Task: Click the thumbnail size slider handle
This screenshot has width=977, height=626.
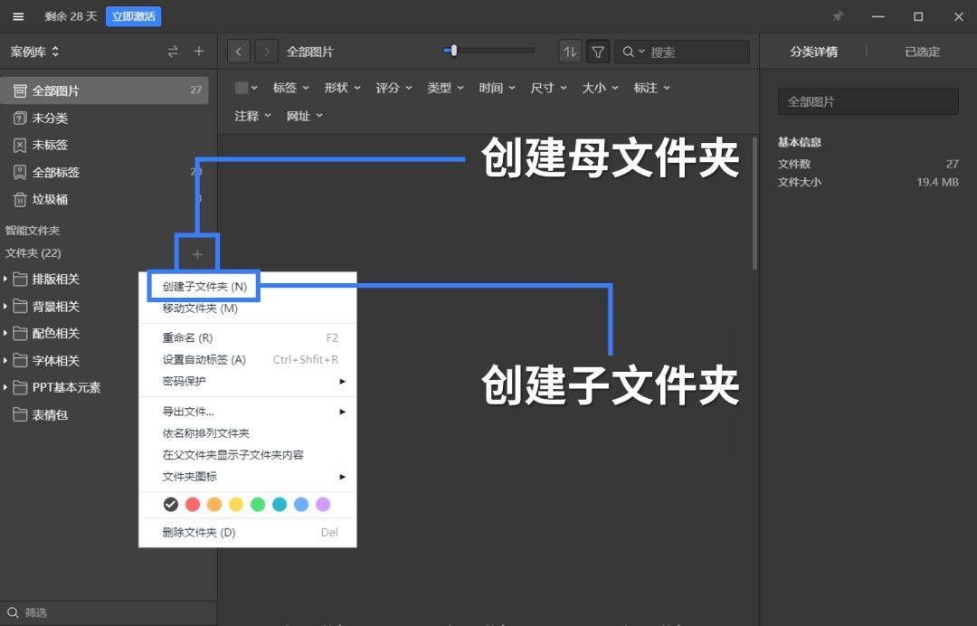Action: tap(453, 51)
